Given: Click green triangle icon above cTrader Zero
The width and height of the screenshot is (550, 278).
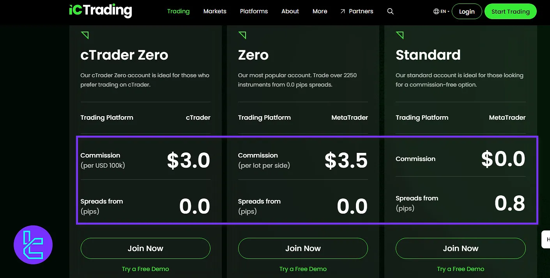Looking at the screenshot, I should click(x=85, y=35).
